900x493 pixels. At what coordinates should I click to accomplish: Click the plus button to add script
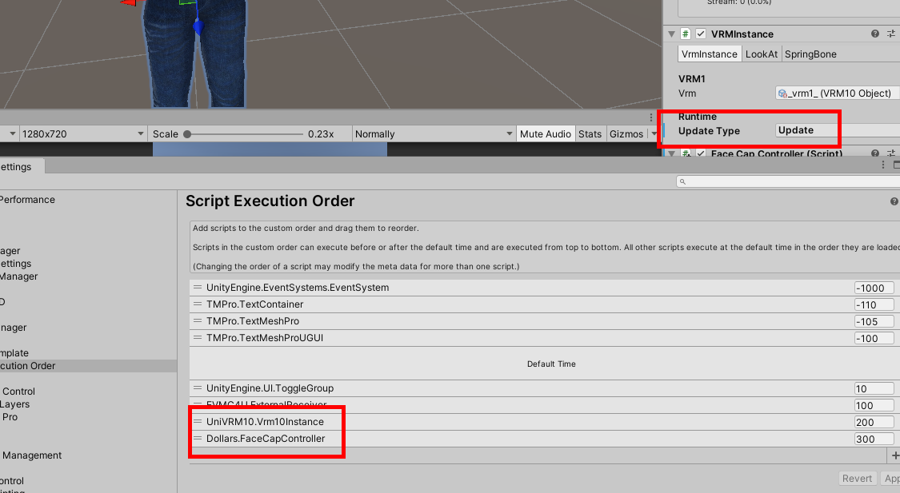[894, 455]
